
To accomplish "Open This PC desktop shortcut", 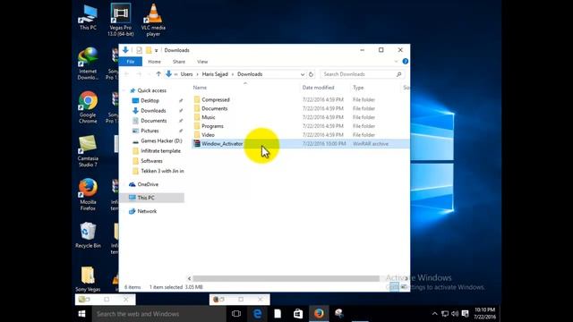I will [x=88, y=18].
